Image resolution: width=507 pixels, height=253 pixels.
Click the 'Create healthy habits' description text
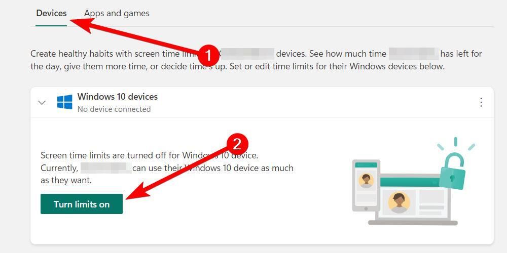(x=256, y=60)
